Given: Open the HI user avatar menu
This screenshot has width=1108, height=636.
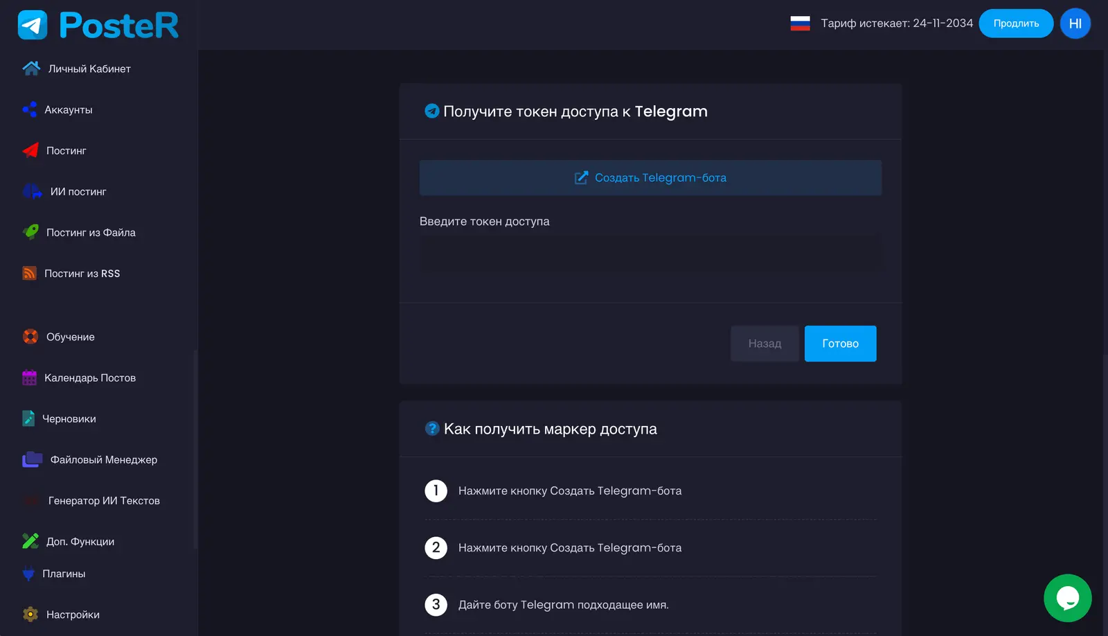Looking at the screenshot, I should click(1075, 24).
